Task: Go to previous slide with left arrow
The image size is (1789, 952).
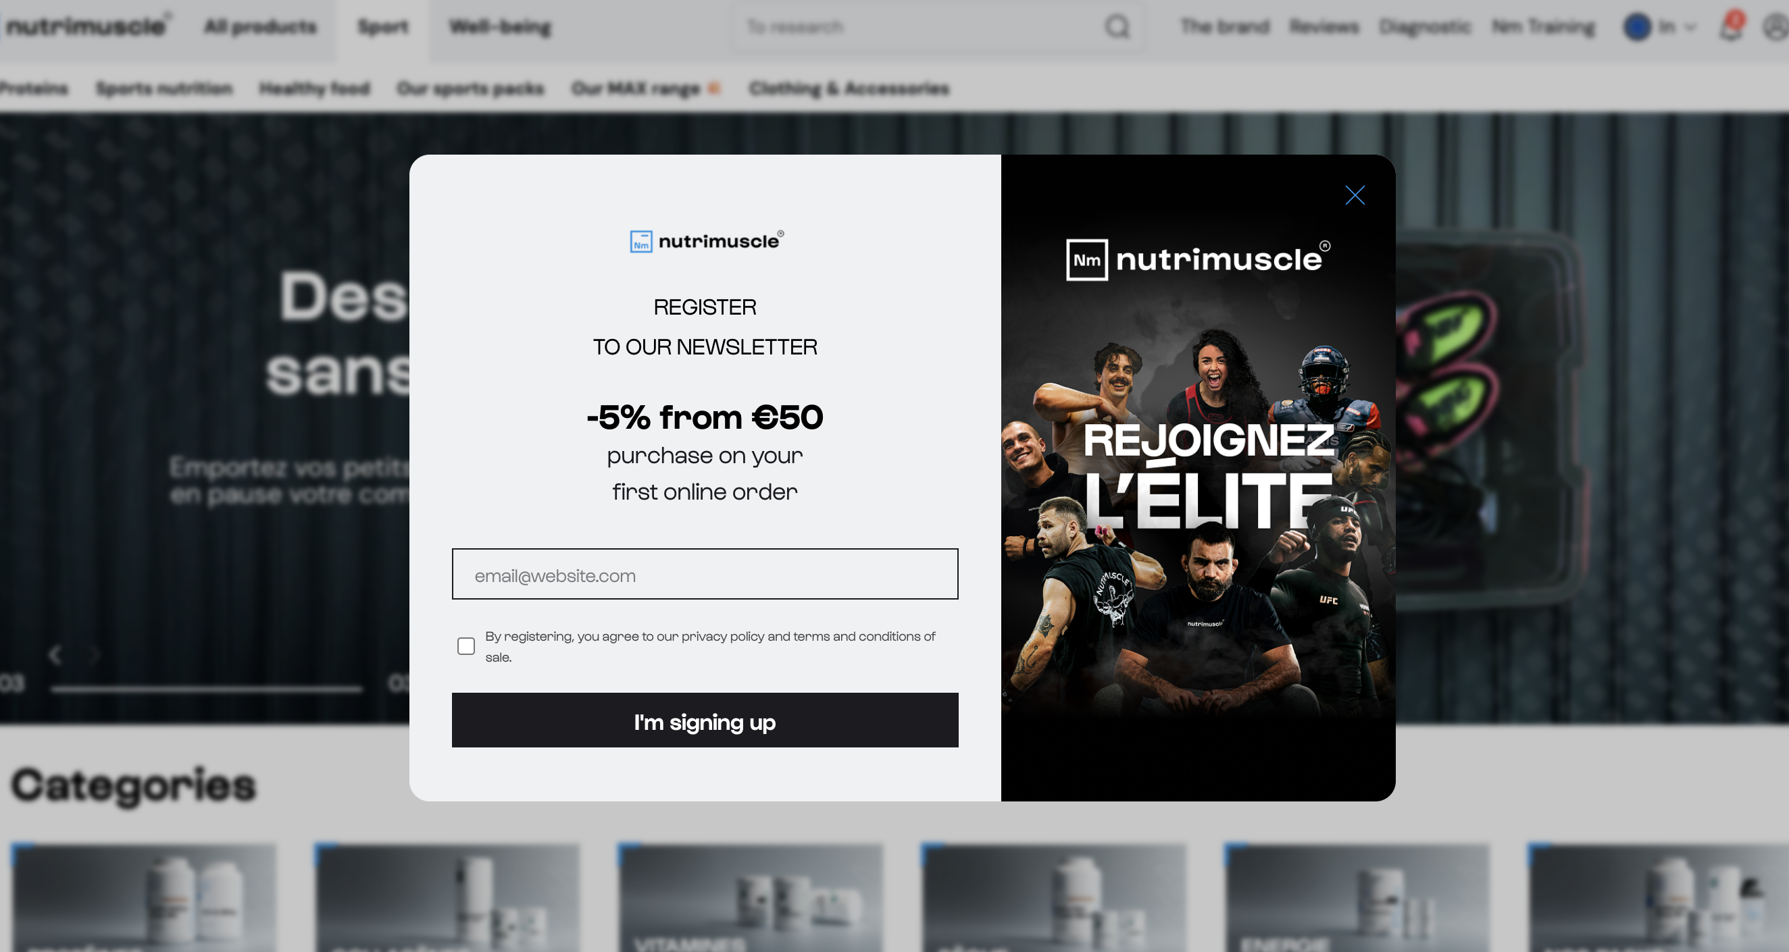Action: [x=55, y=654]
